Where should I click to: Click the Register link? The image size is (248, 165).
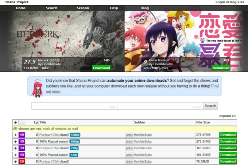[x=237, y=2]
